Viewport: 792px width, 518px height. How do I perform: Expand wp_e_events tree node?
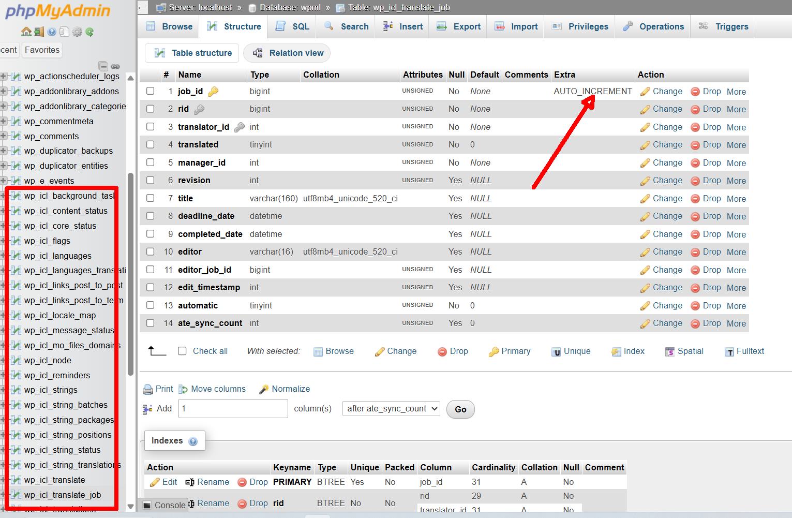tap(4, 181)
